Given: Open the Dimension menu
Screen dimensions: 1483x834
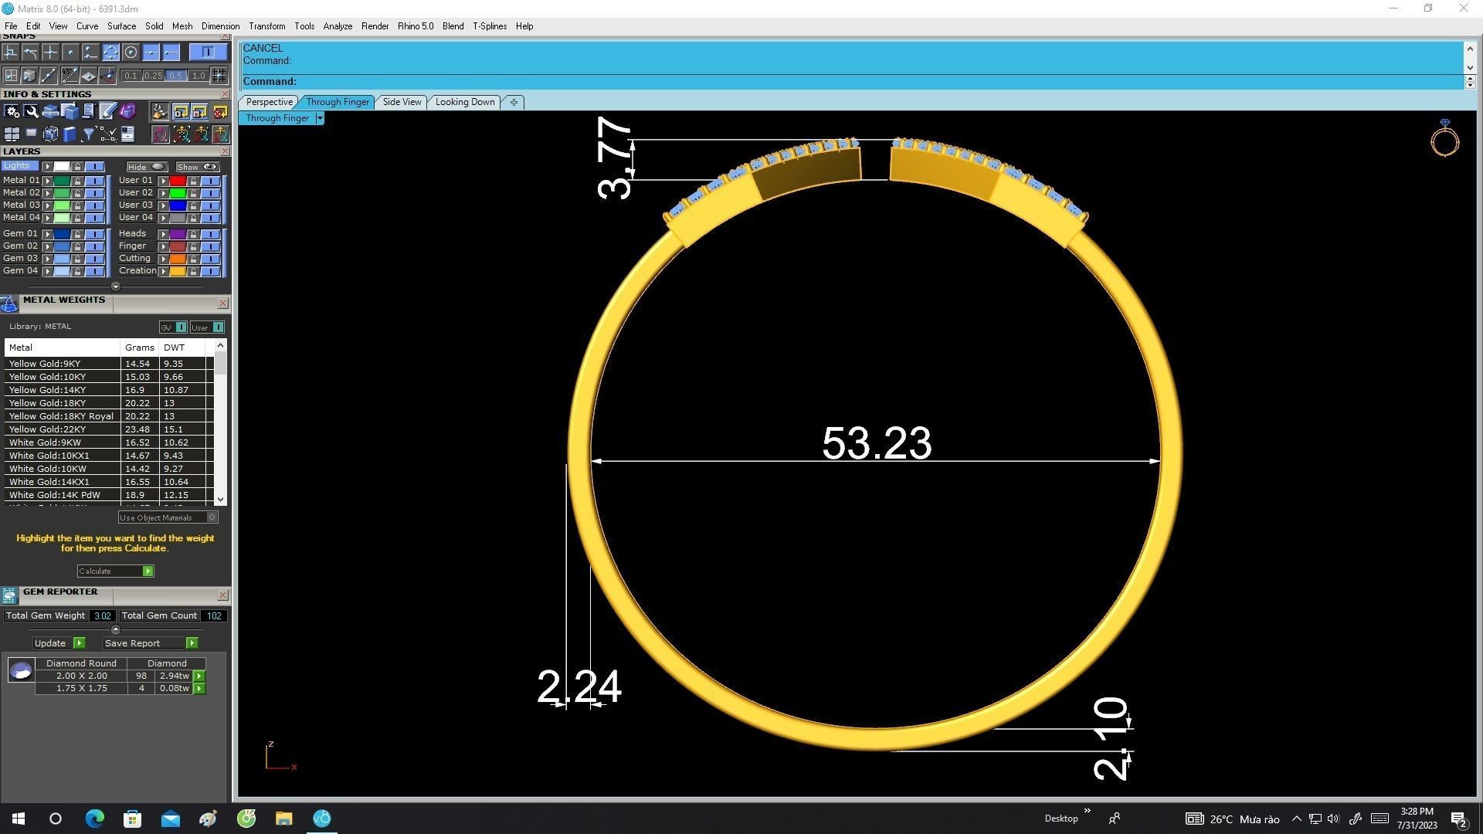Looking at the screenshot, I should click(x=220, y=26).
